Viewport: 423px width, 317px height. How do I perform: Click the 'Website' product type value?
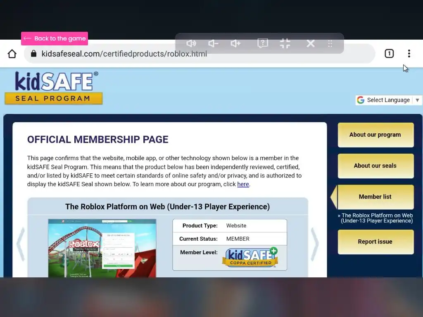pos(236,226)
